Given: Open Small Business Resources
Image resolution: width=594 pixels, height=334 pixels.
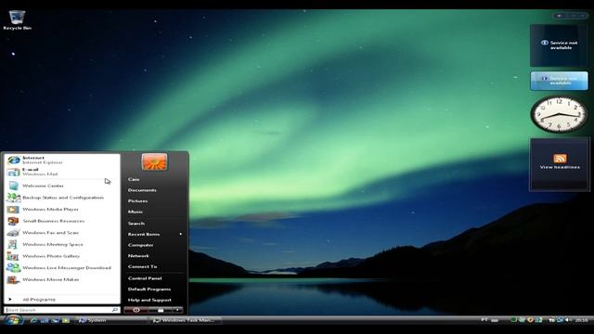Looking at the screenshot, I should coord(62,221).
